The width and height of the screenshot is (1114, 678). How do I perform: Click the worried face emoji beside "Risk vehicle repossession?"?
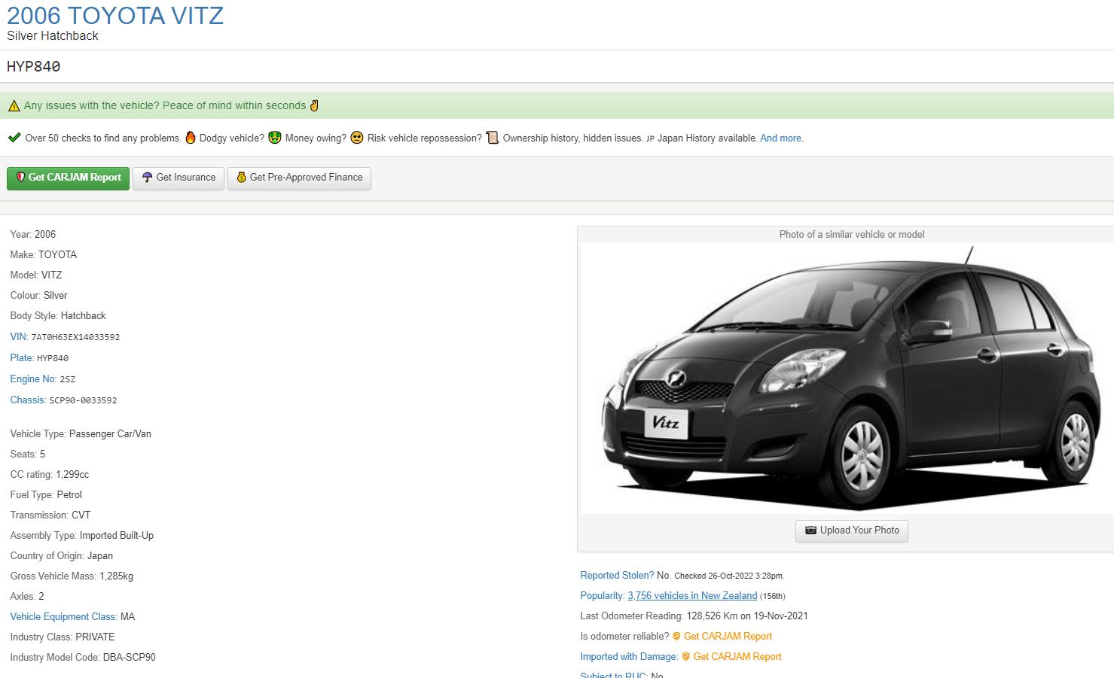(x=357, y=138)
